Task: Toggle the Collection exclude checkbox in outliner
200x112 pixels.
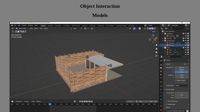Action: click(x=183, y=34)
